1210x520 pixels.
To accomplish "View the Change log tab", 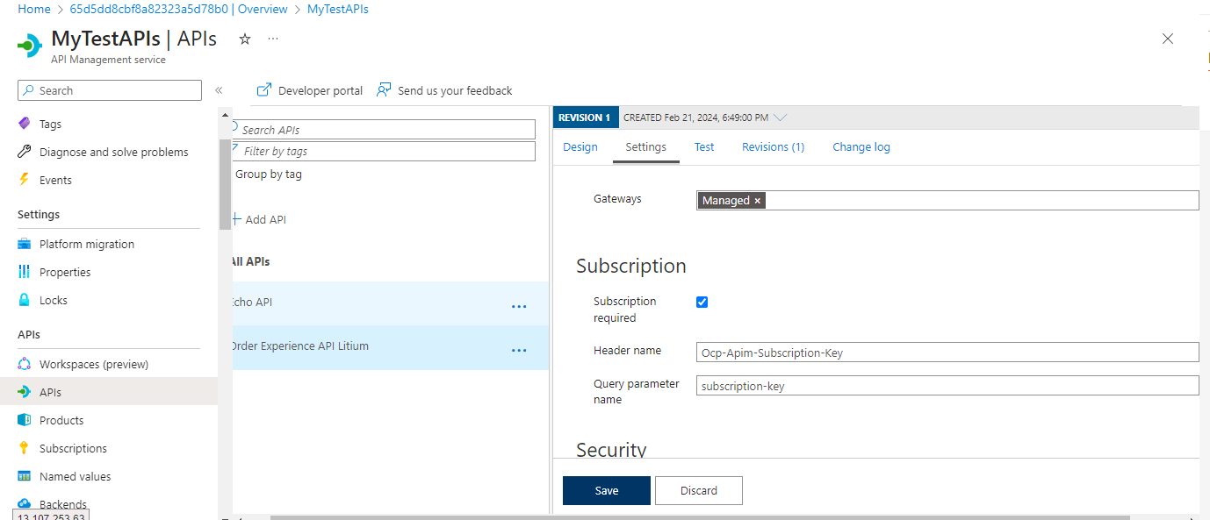I will 861,146.
